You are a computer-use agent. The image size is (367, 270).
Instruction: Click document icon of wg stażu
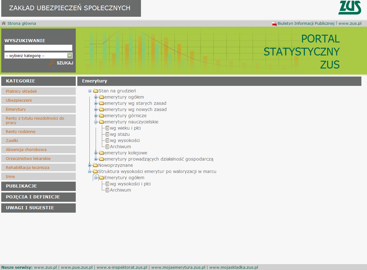pyautogui.click(x=107, y=134)
